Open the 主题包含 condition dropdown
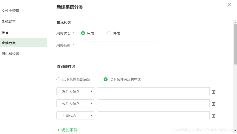 (75, 115)
